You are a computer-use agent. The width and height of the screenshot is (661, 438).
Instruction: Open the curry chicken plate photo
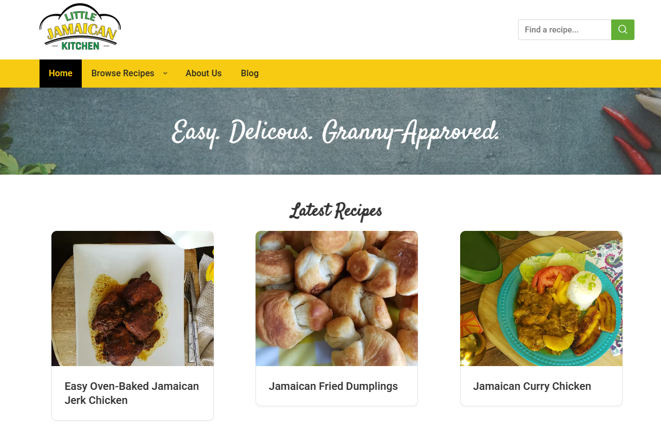[x=541, y=298]
